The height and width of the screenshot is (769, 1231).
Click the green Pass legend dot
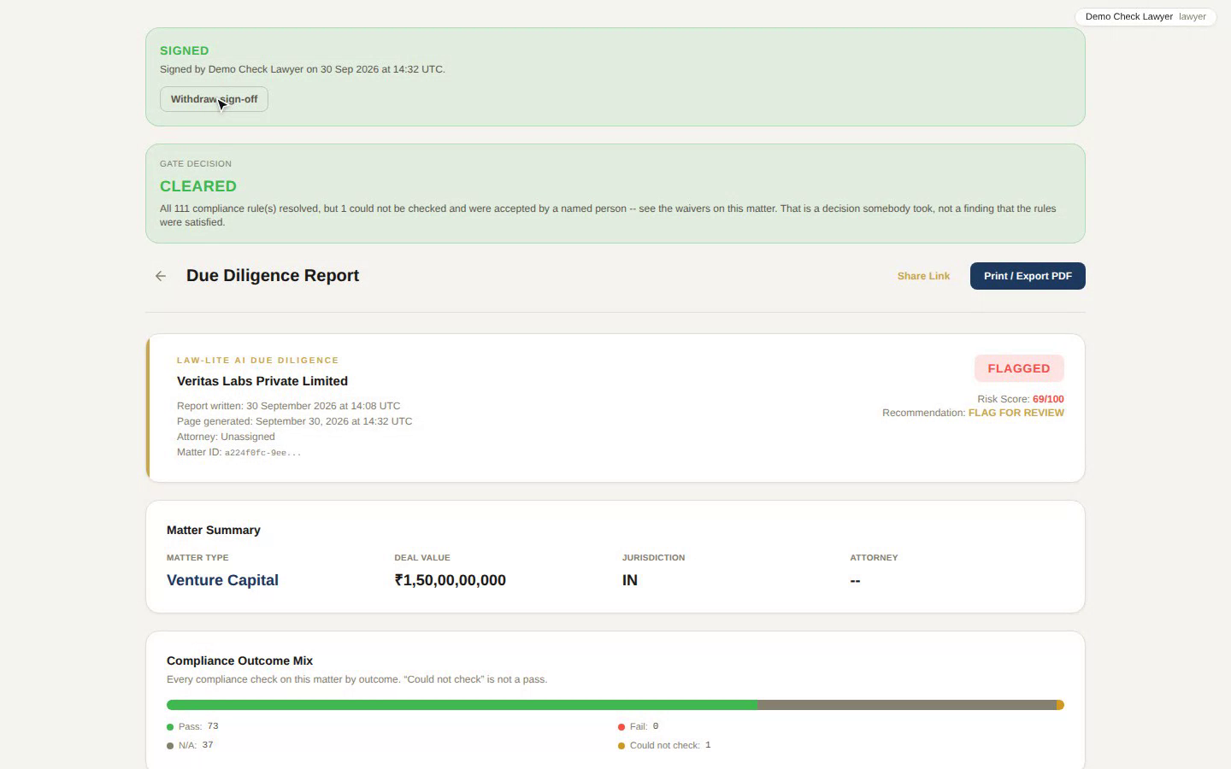point(170,727)
